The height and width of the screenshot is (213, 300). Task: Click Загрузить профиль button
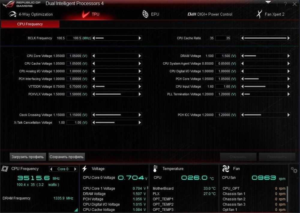pos(28,157)
